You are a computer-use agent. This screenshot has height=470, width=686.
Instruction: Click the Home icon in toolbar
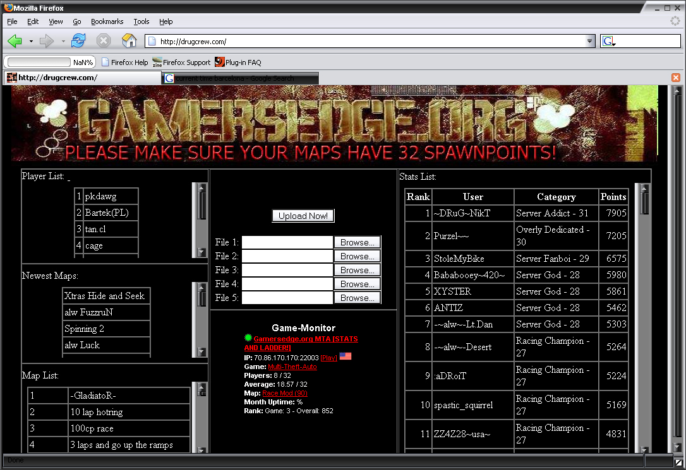click(129, 42)
